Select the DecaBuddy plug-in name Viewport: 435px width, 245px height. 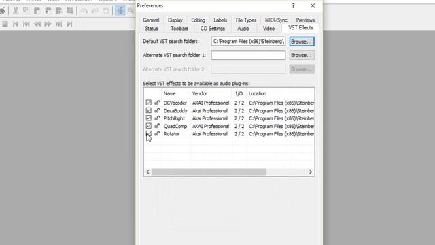[175, 110]
